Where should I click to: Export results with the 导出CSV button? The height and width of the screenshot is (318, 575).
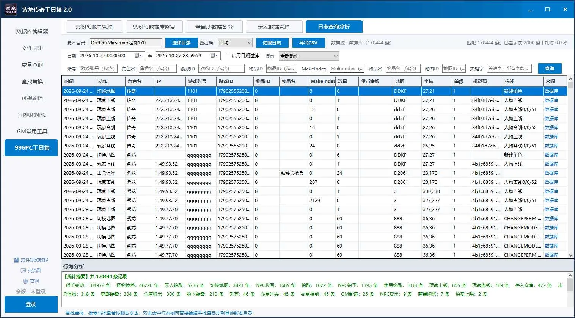[x=308, y=43]
